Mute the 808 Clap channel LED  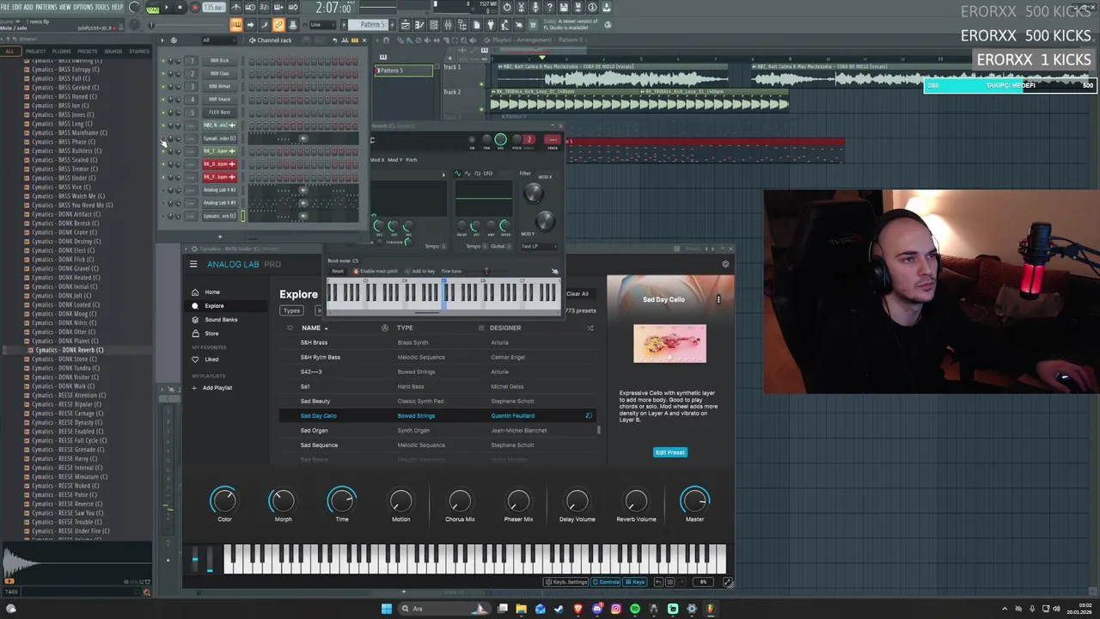click(x=163, y=74)
